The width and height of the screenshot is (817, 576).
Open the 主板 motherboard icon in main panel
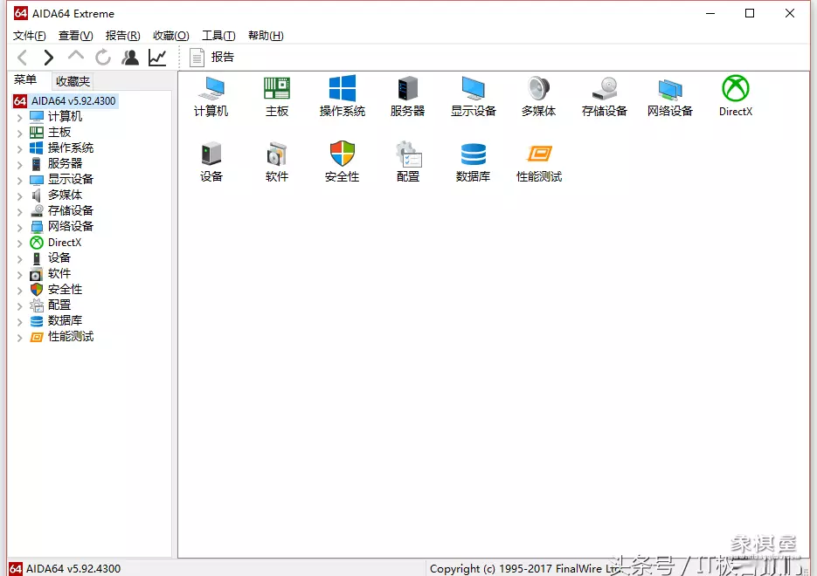click(x=277, y=96)
